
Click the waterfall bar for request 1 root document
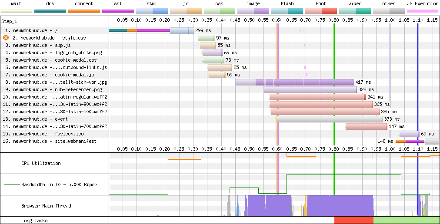(151, 30)
